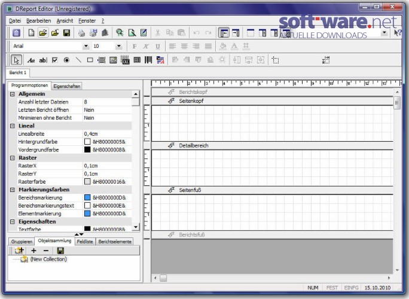
Task: Select the Bericht 1 document tab
Action: (18, 73)
